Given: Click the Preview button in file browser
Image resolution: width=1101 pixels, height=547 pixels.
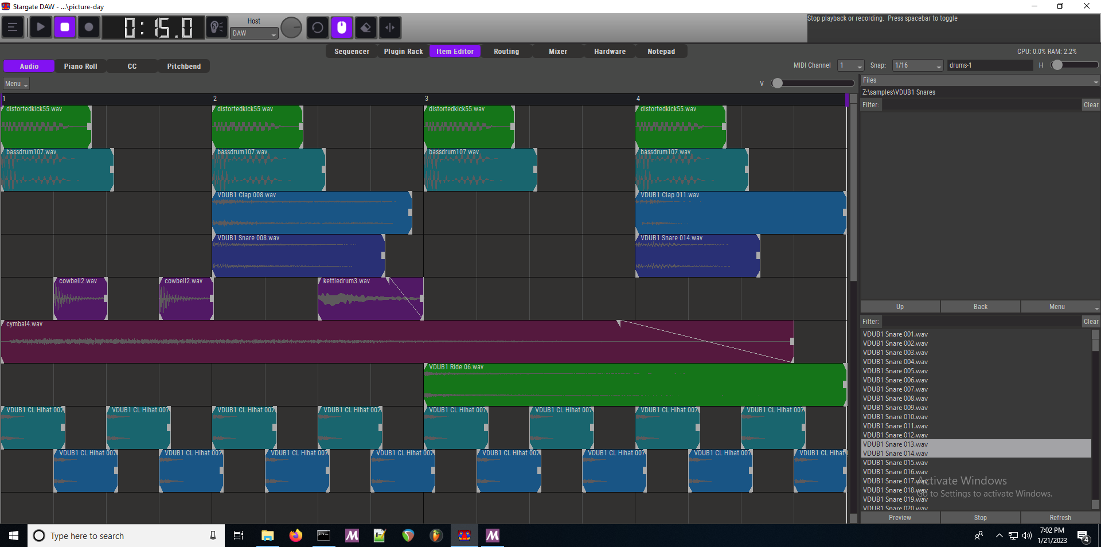Looking at the screenshot, I should pyautogui.click(x=900, y=518).
